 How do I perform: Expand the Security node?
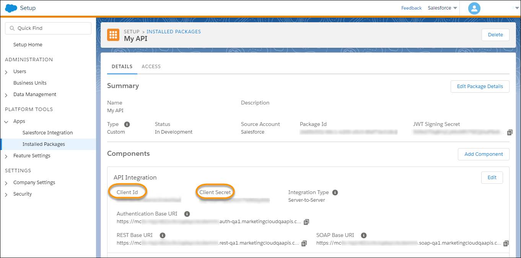6,194
